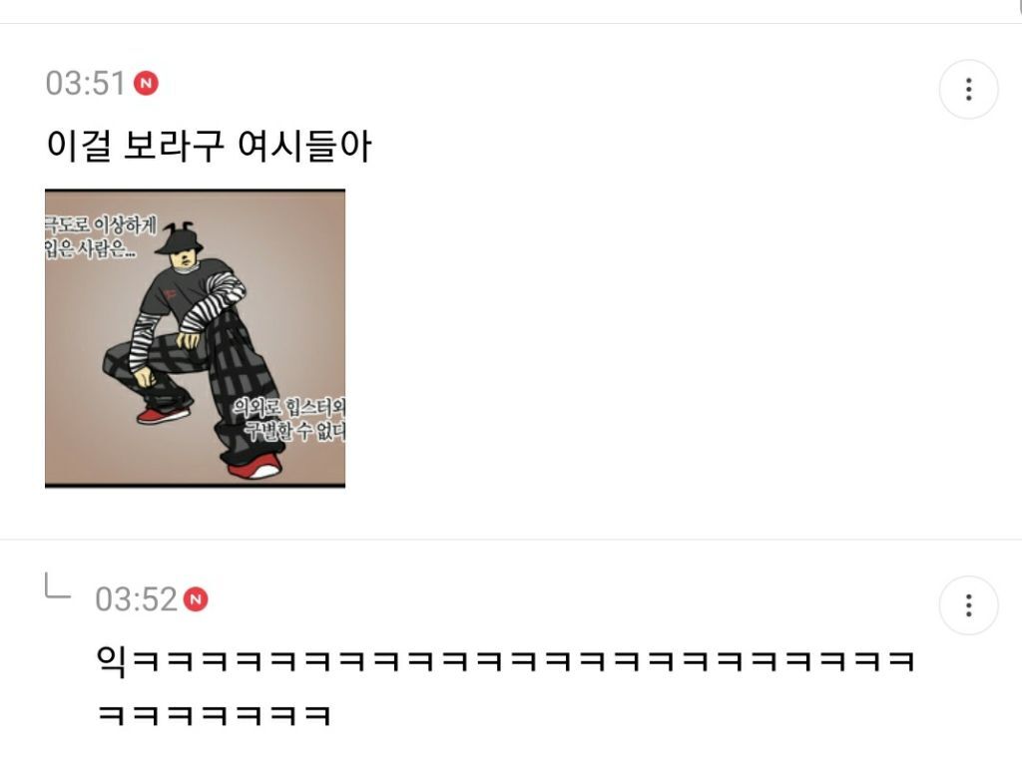Click the character's face in the comic image
Screen dimensions: 1022x770
click(184, 260)
